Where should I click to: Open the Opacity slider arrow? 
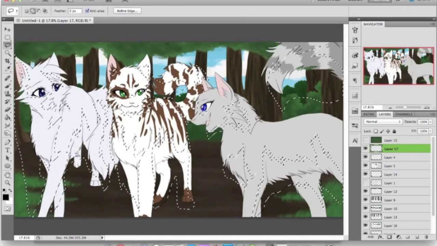pyautogui.click(x=430, y=122)
